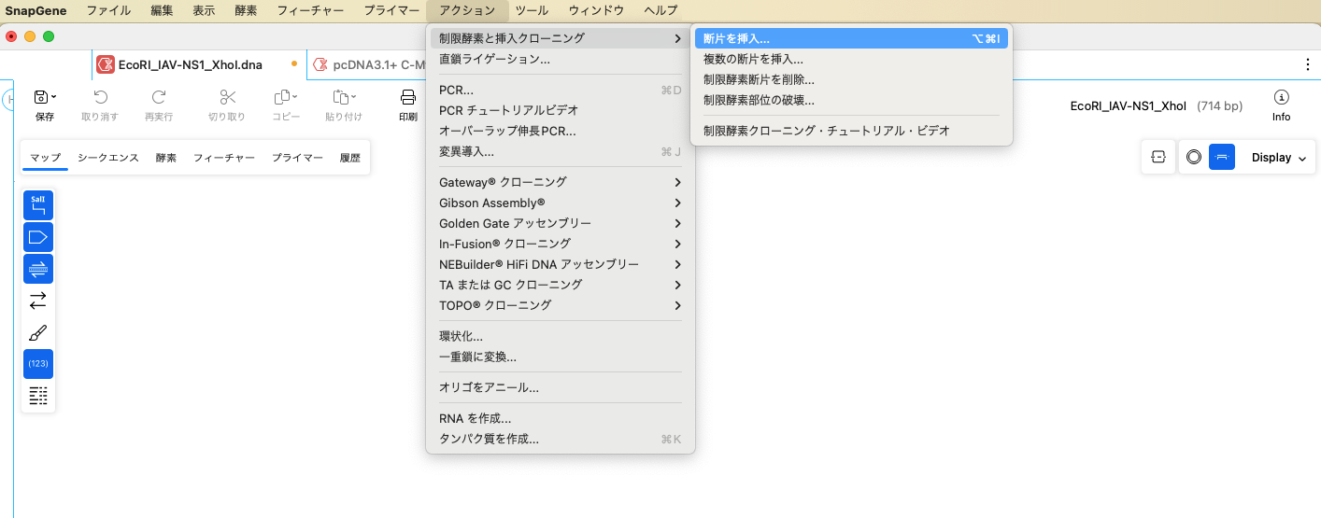Open the Info panel icon
The image size is (1321, 518).
[x=1282, y=97]
